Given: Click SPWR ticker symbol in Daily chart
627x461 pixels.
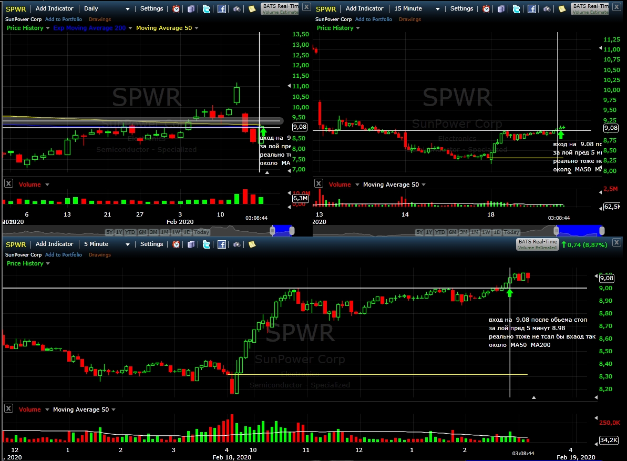Looking at the screenshot, I should [x=16, y=9].
